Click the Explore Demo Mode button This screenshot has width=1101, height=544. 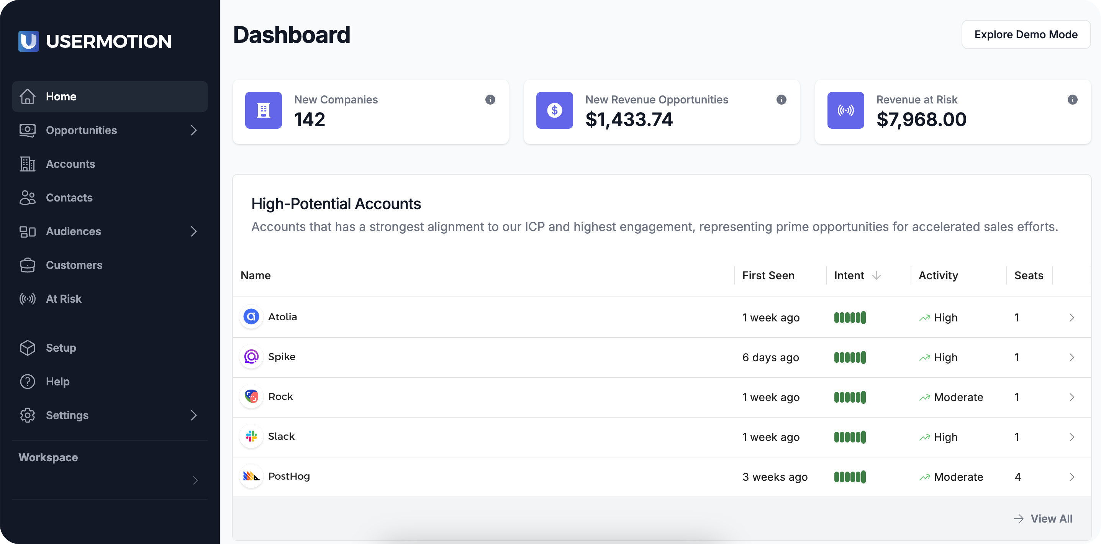point(1026,34)
